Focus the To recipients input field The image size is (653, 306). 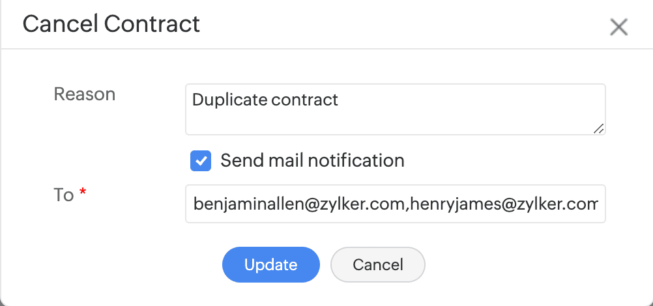pos(395,204)
